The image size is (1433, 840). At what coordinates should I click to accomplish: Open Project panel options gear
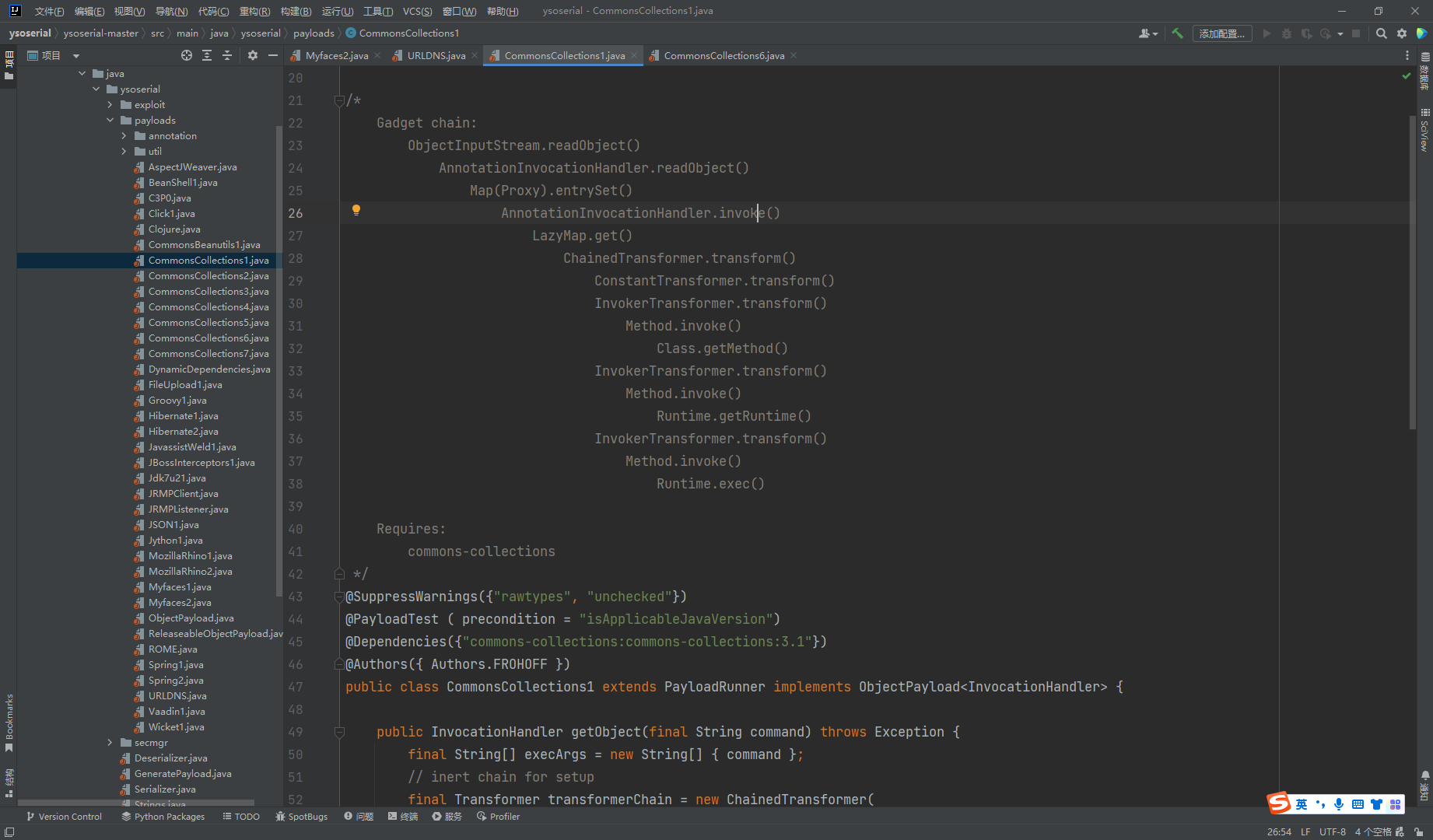click(253, 55)
